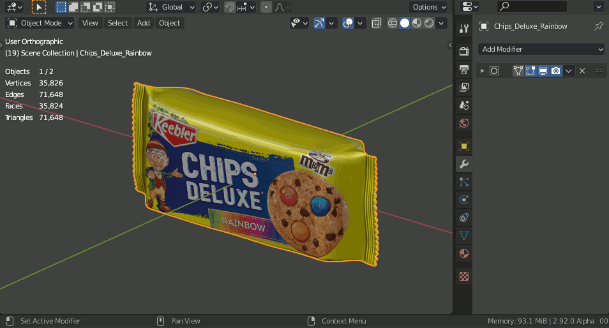This screenshot has width=609, height=328.
Task: Open the shading options dropdown arrow
Action: coord(441,23)
